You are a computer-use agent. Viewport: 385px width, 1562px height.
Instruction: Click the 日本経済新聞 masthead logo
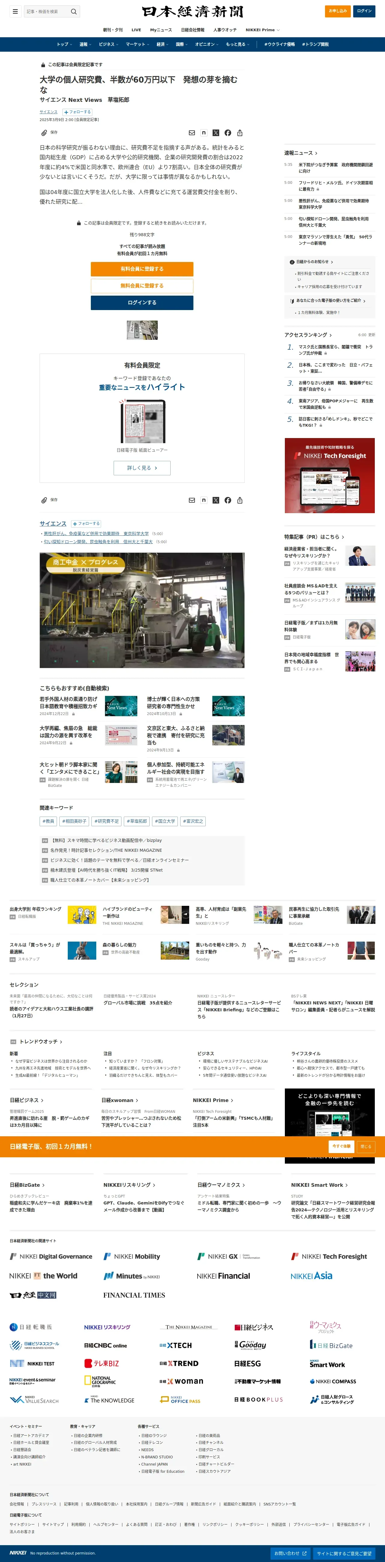point(192,11)
